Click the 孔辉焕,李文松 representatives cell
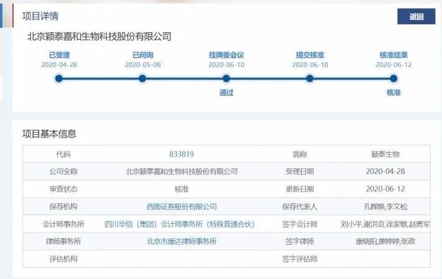Image resolution: width=442 pixels, height=279 pixels. click(x=385, y=206)
